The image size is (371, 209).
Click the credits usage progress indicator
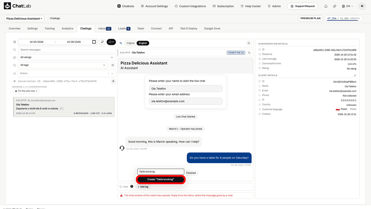click(343, 19)
